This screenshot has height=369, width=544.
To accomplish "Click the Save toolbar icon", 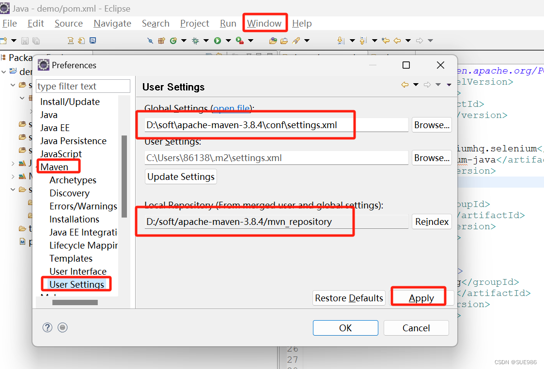I will 24,41.
